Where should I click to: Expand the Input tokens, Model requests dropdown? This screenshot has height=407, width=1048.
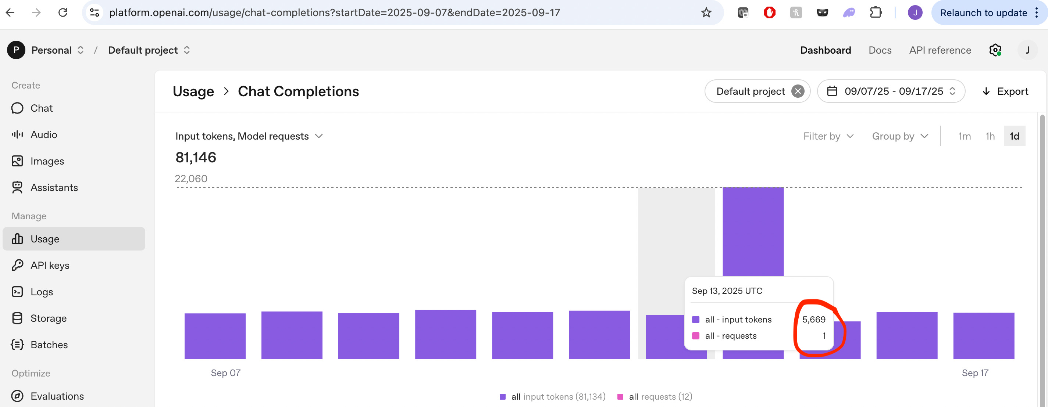pos(249,136)
